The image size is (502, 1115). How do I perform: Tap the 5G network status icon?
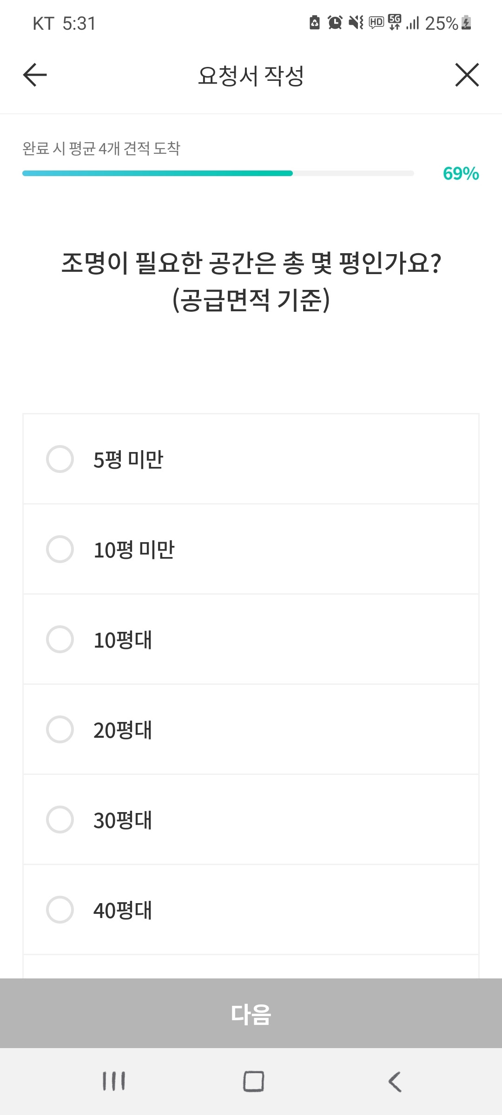tap(395, 22)
